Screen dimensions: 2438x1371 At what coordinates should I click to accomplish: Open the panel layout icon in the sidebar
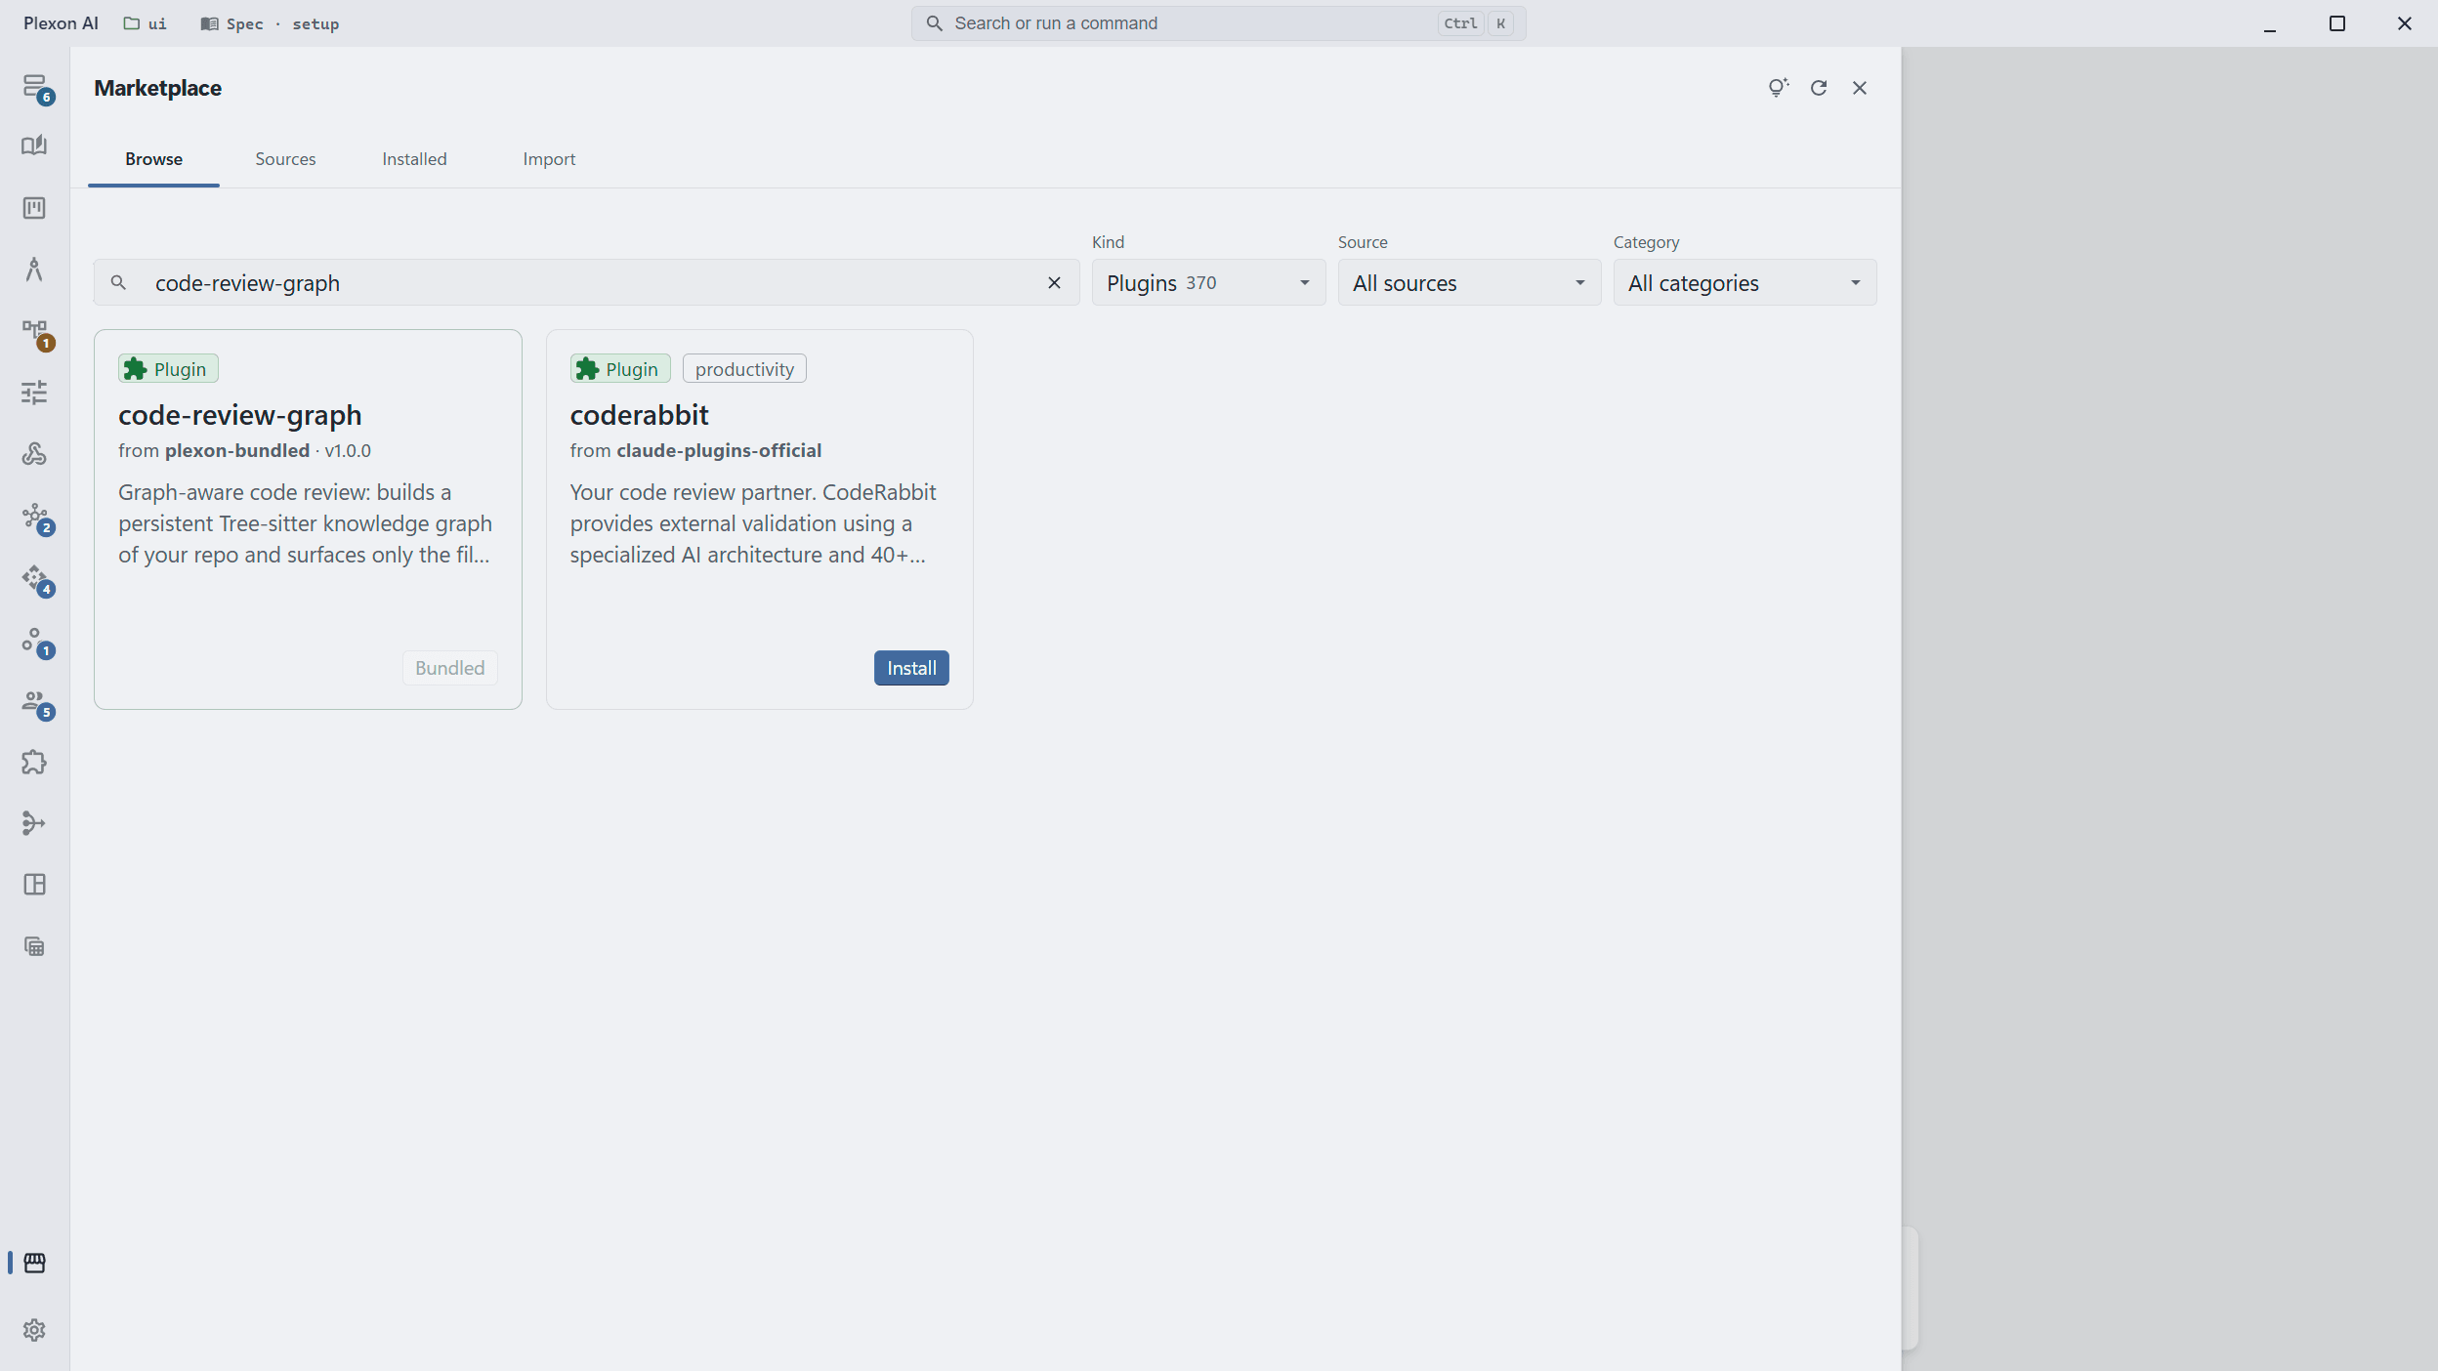[x=34, y=885]
